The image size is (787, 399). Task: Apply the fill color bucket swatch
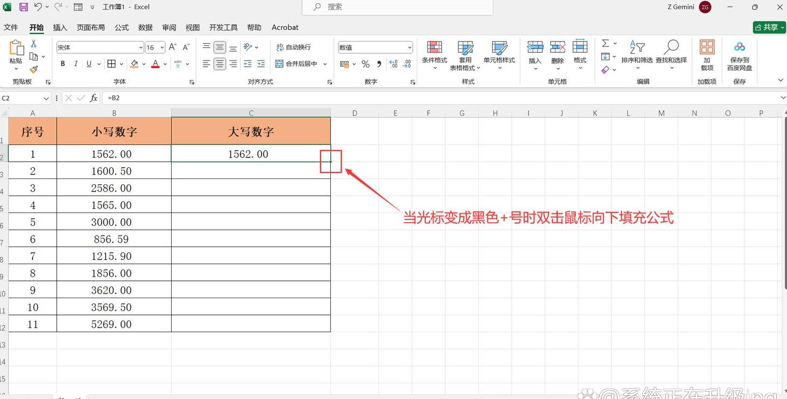[134, 64]
